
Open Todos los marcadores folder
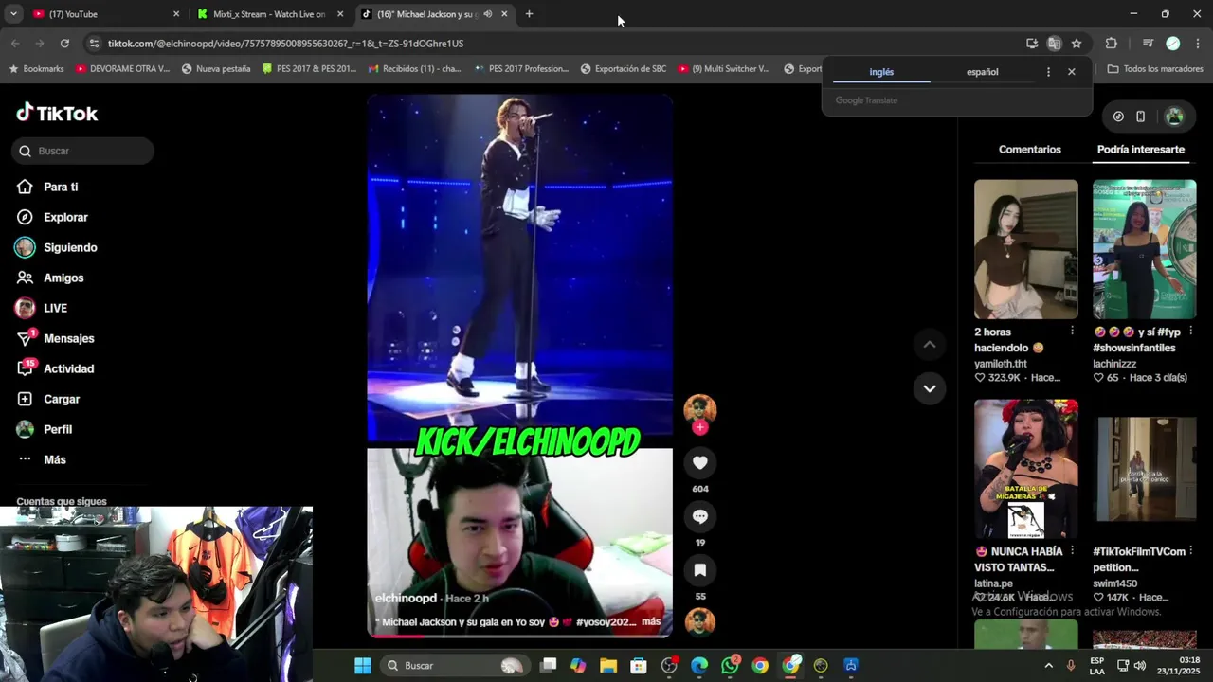1155,69
